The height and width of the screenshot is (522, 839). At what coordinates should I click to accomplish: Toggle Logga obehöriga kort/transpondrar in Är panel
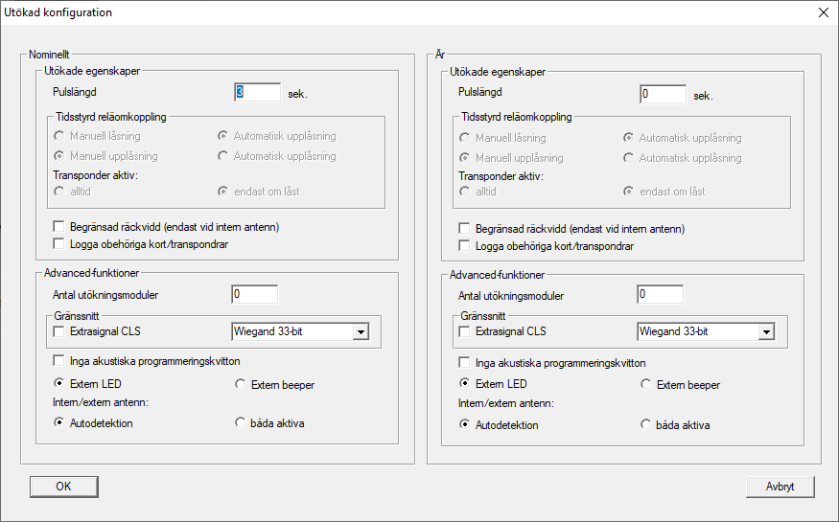pyautogui.click(x=465, y=246)
